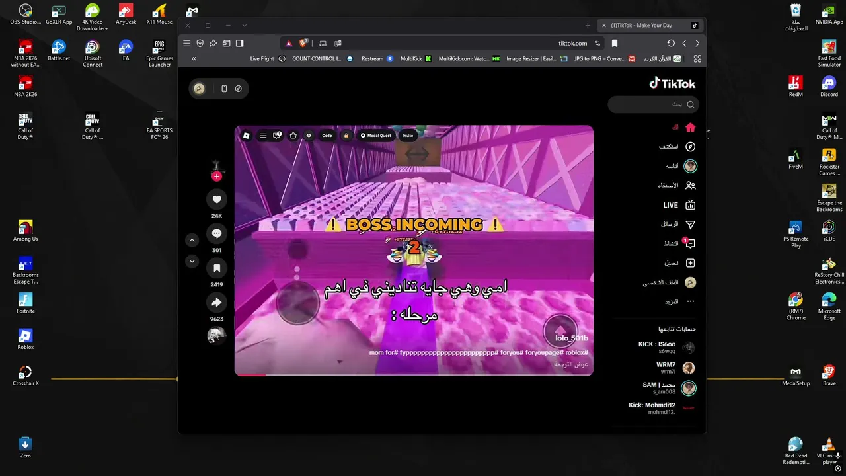846x476 pixels.
Task: Click the video progress bar
Action: [x=414, y=374]
